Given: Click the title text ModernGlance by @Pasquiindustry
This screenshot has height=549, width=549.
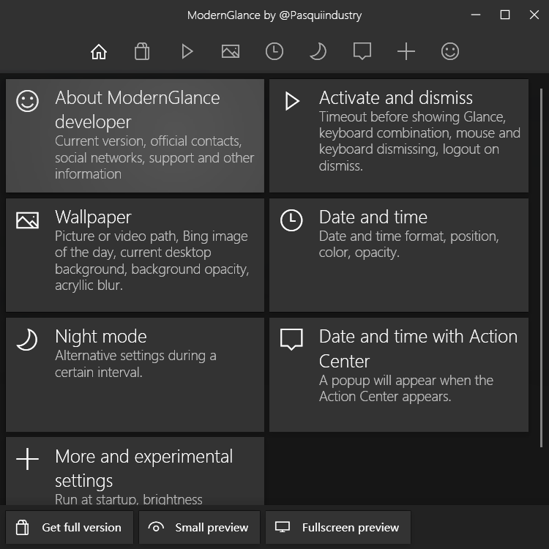Looking at the screenshot, I should tap(274, 15).
